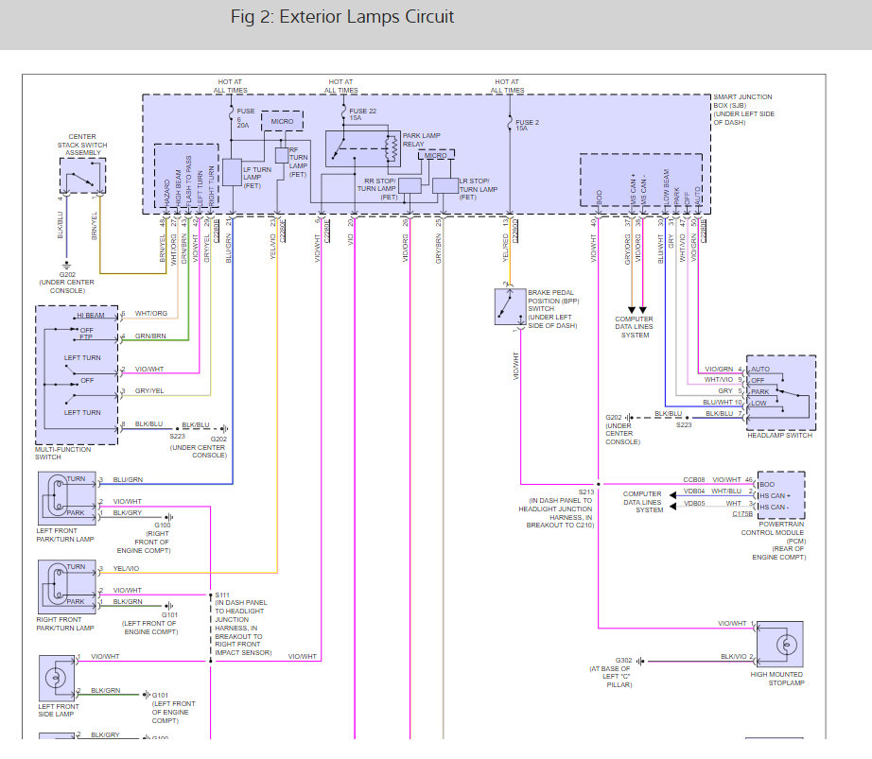Click the 'S111' splice label
The height and width of the screenshot is (759, 872).
(x=222, y=595)
